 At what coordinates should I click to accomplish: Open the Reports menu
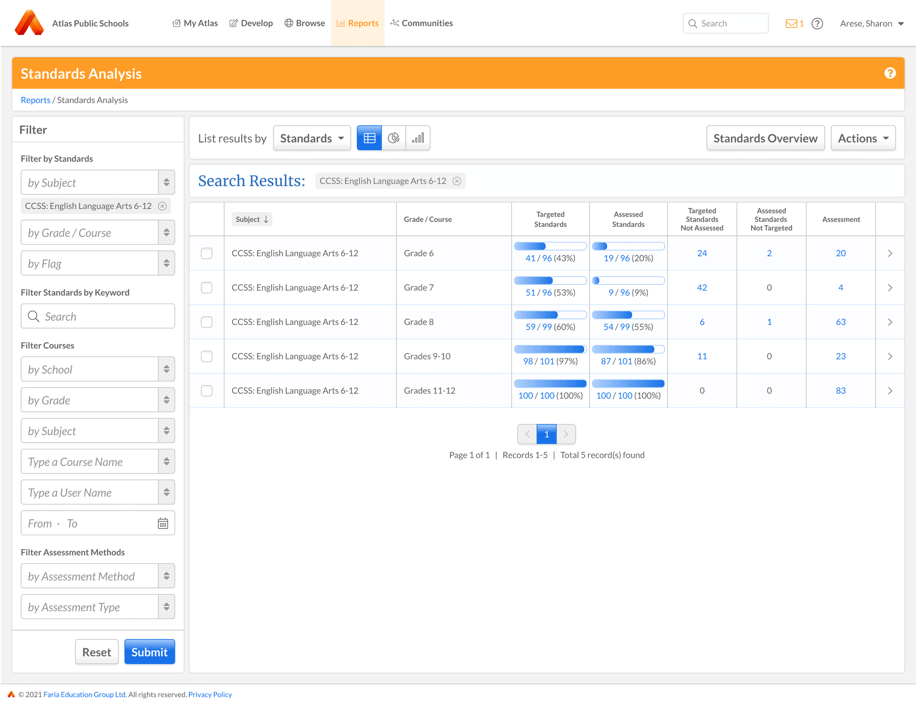(358, 23)
